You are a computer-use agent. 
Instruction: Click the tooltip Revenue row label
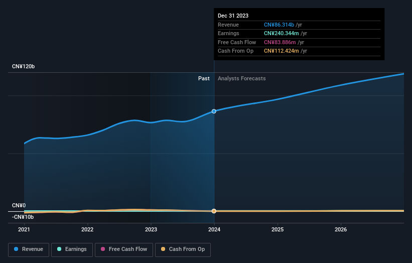(228, 25)
